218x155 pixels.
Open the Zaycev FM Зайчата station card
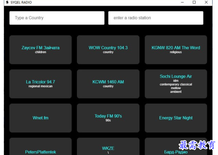click(x=40, y=50)
